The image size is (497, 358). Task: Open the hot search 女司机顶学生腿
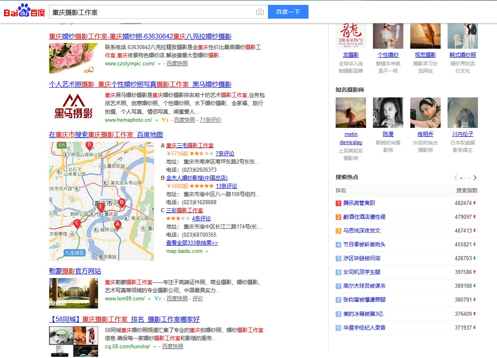click(x=362, y=272)
